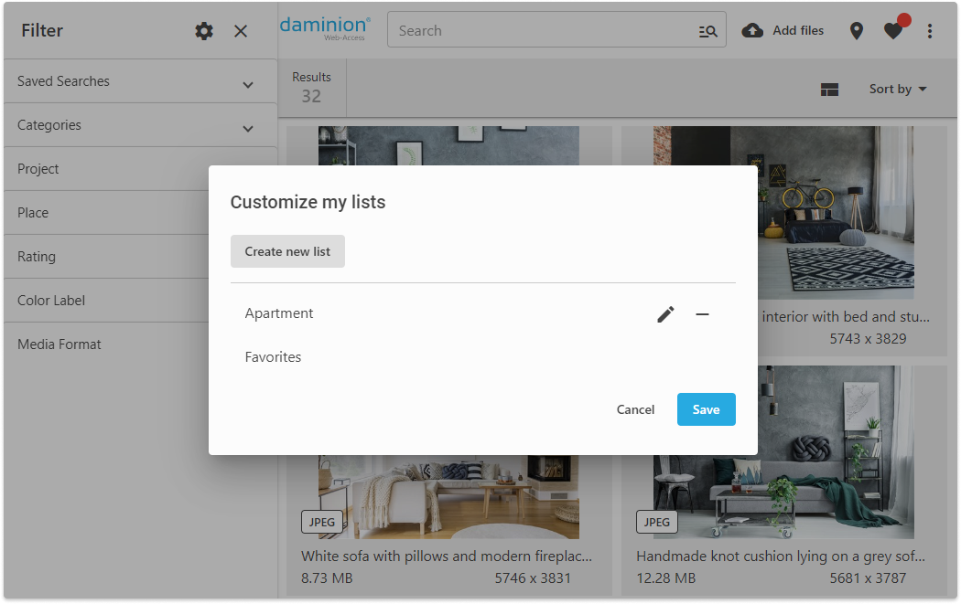
Task: Select the Favorites list entry
Action: tap(274, 357)
